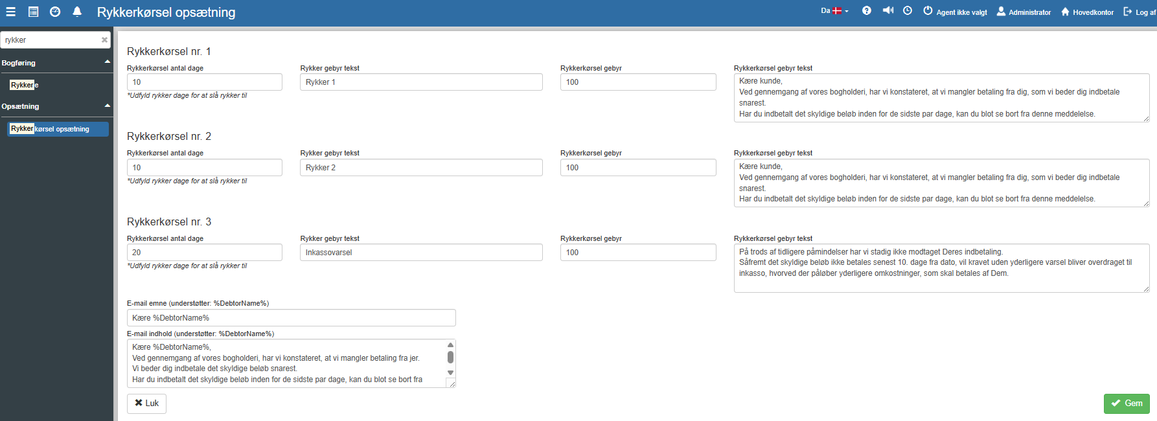Click the megaphone announcements icon
The image size is (1157, 421).
[x=888, y=11]
